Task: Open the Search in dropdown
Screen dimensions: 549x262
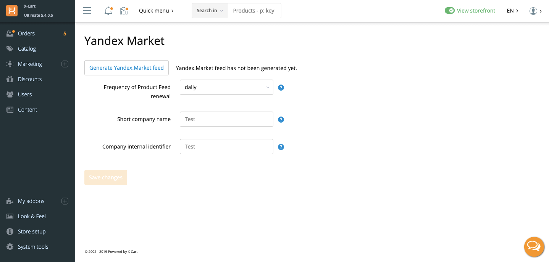Action: click(210, 11)
